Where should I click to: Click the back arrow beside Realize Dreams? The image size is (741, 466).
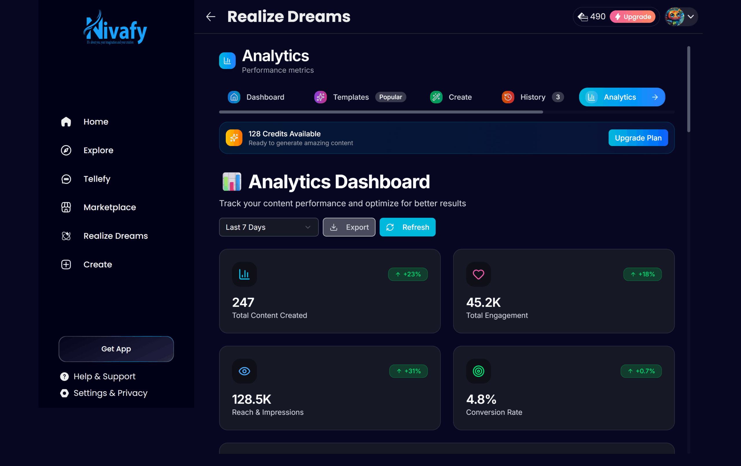coord(210,17)
